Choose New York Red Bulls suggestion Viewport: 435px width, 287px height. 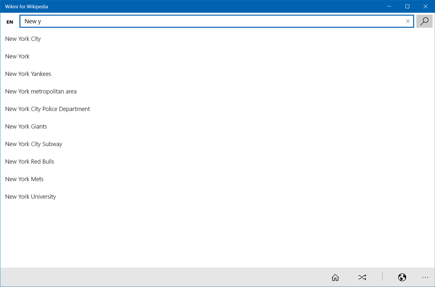coord(30,162)
